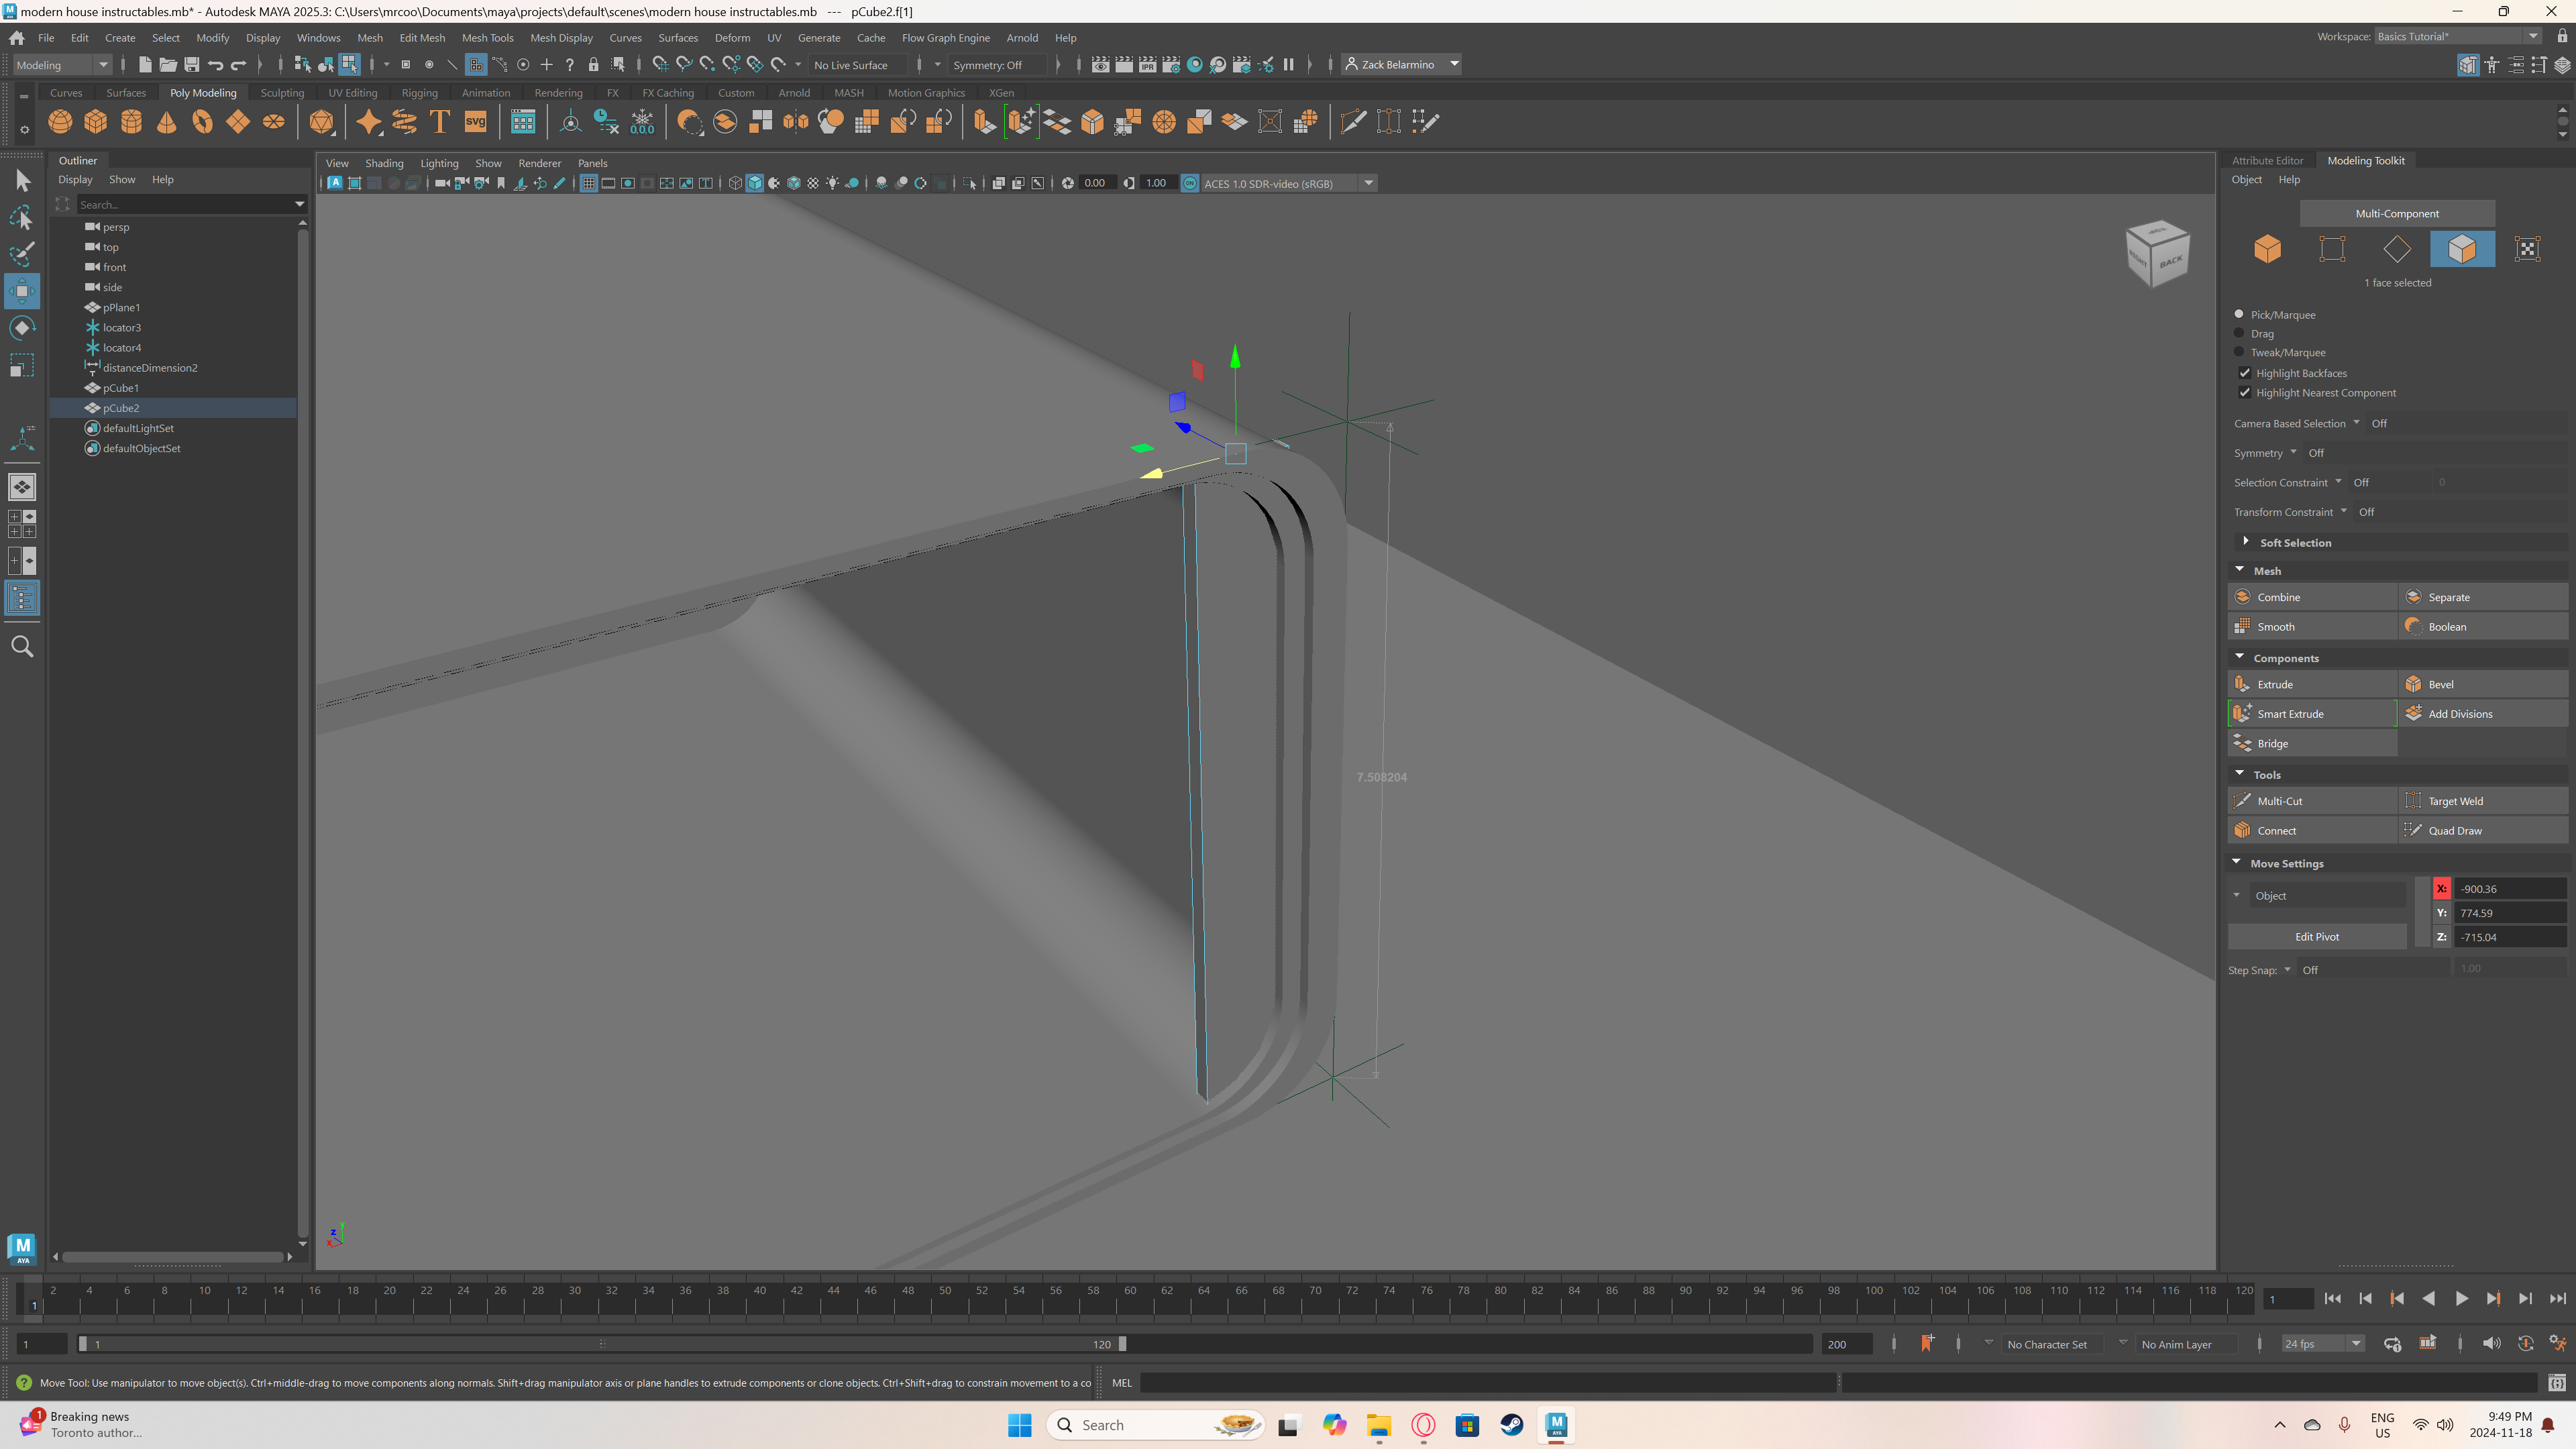The height and width of the screenshot is (1449, 2576).
Task: Open the Outliner Display menu
Action: [75, 180]
